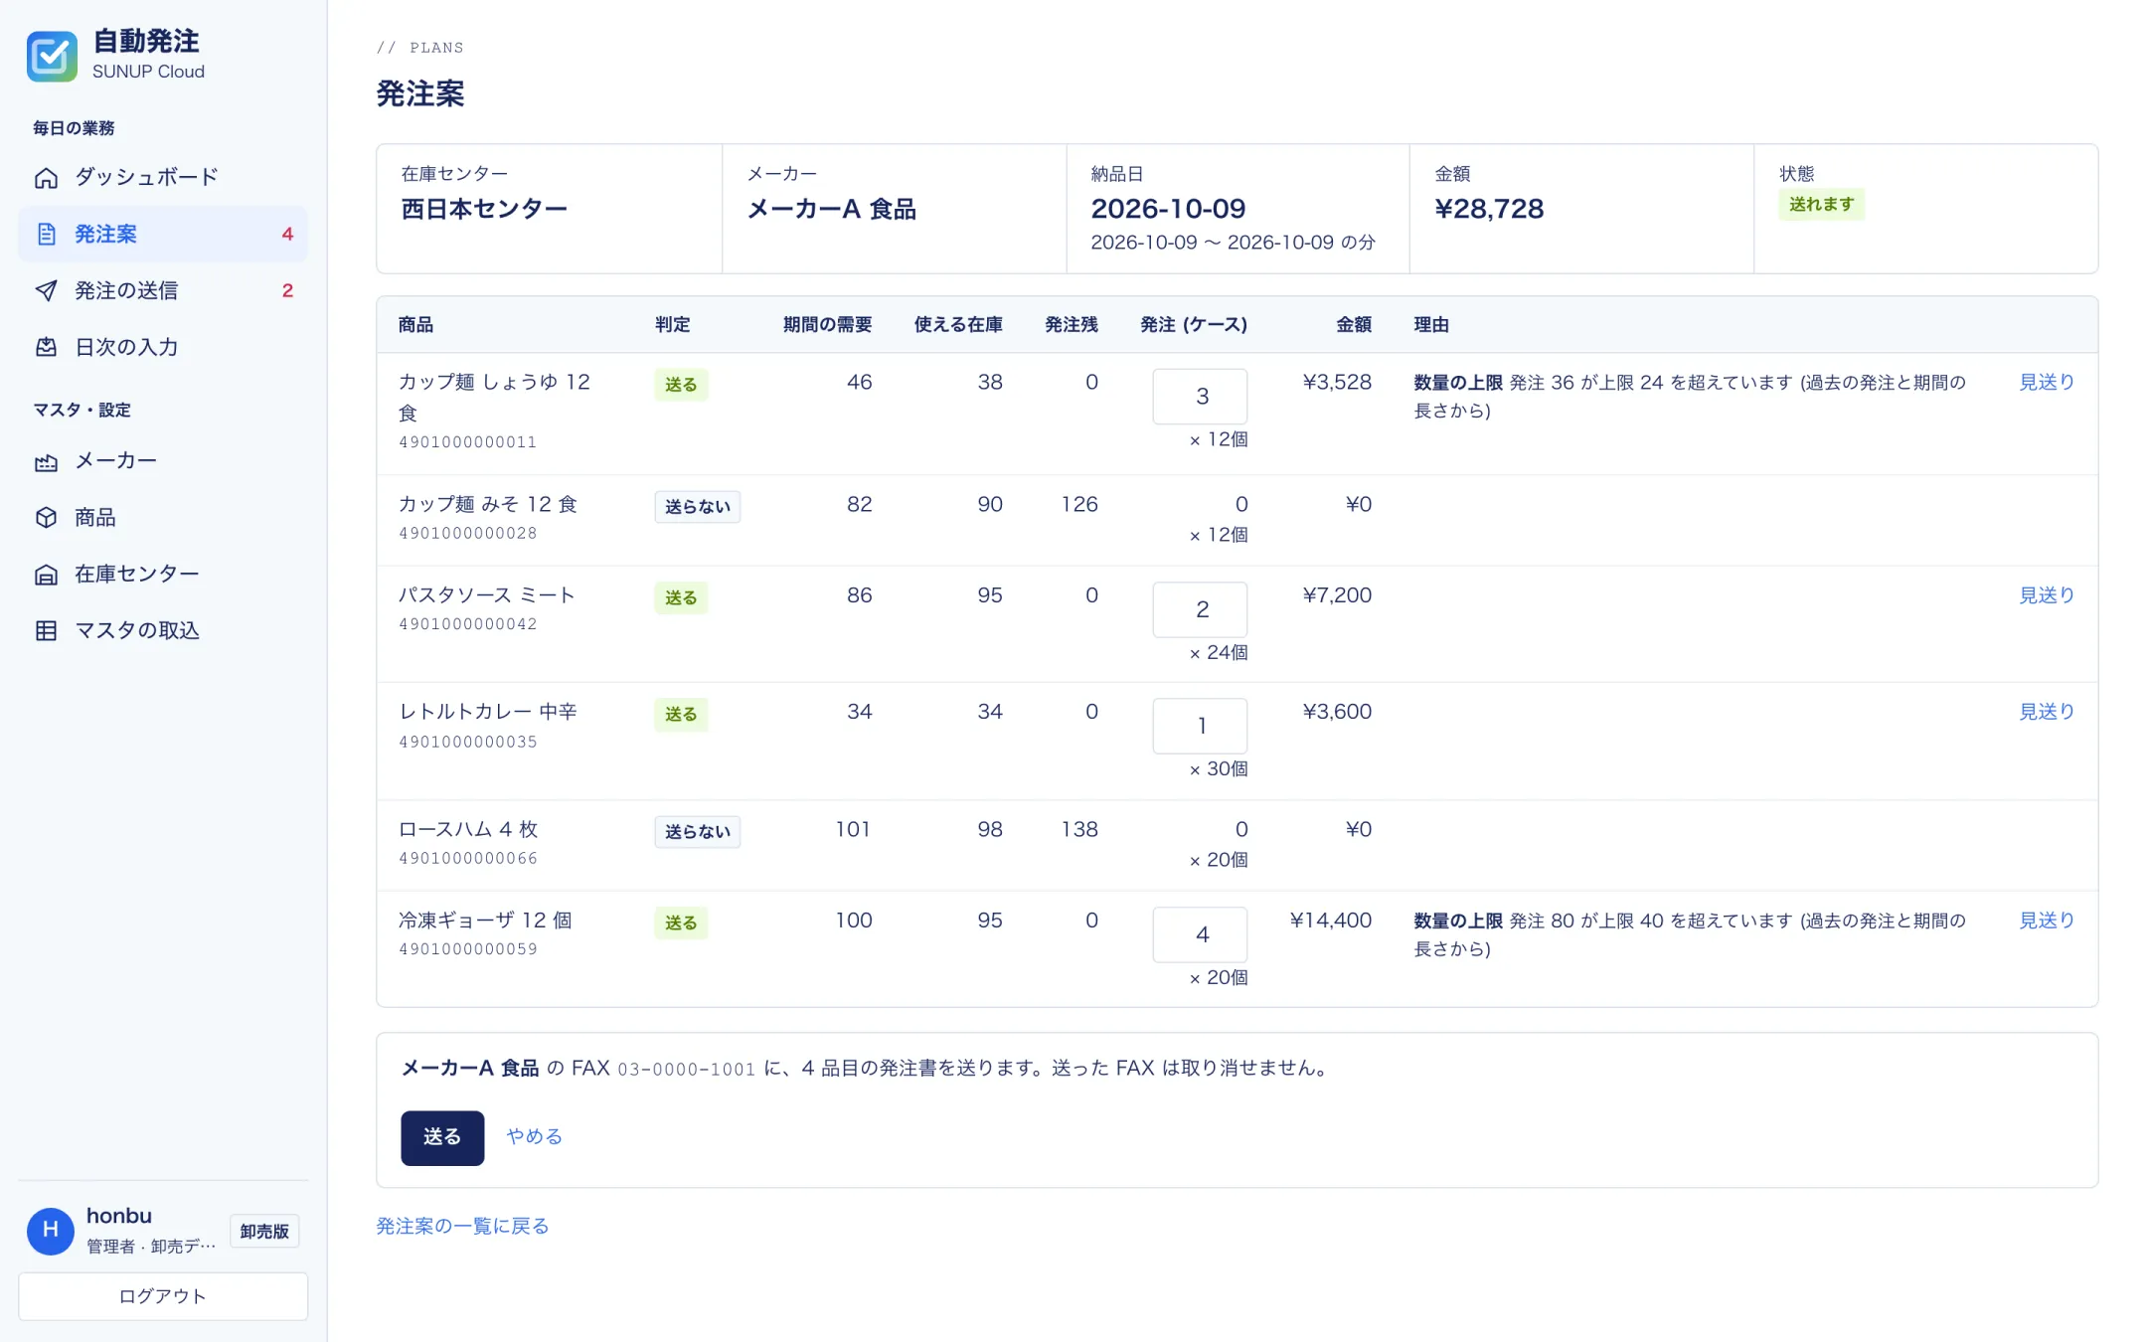Click 見送り for パスタソース ミート row
Viewport: 2147px width, 1342px height.
point(2046,594)
